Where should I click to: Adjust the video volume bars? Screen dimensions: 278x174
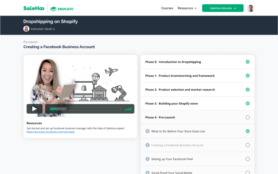tap(128, 109)
